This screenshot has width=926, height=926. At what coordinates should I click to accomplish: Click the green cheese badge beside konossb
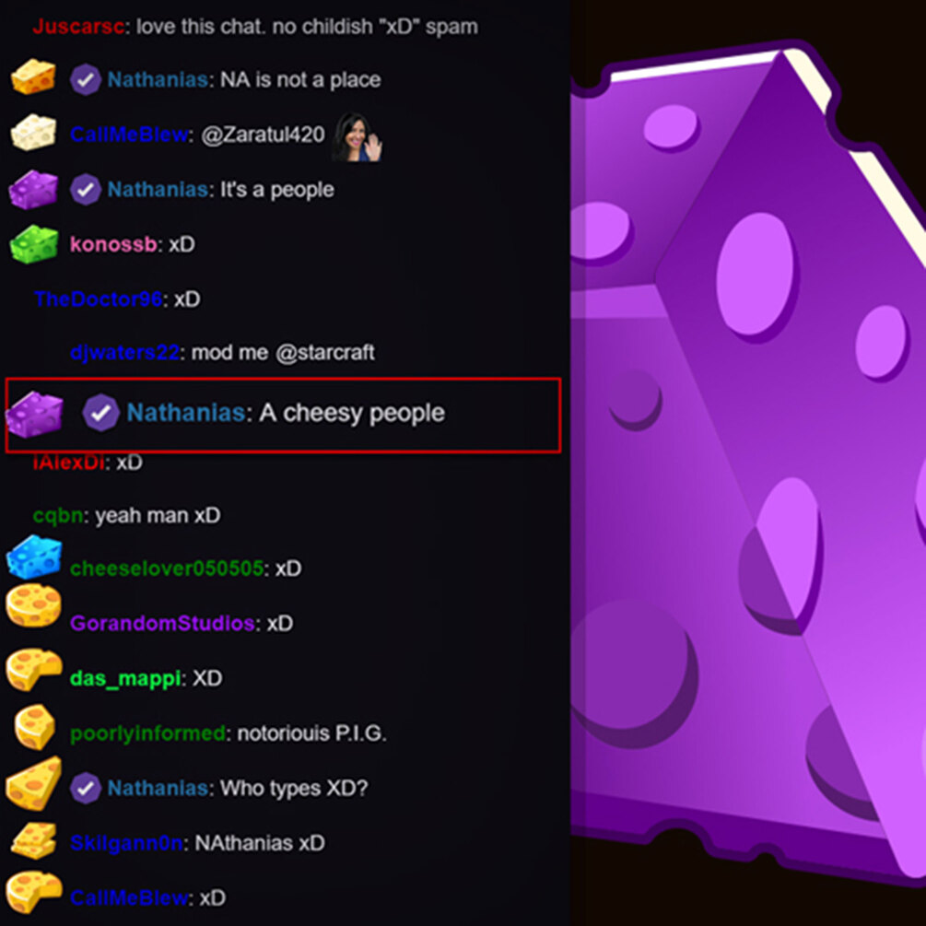click(x=34, y=243)
